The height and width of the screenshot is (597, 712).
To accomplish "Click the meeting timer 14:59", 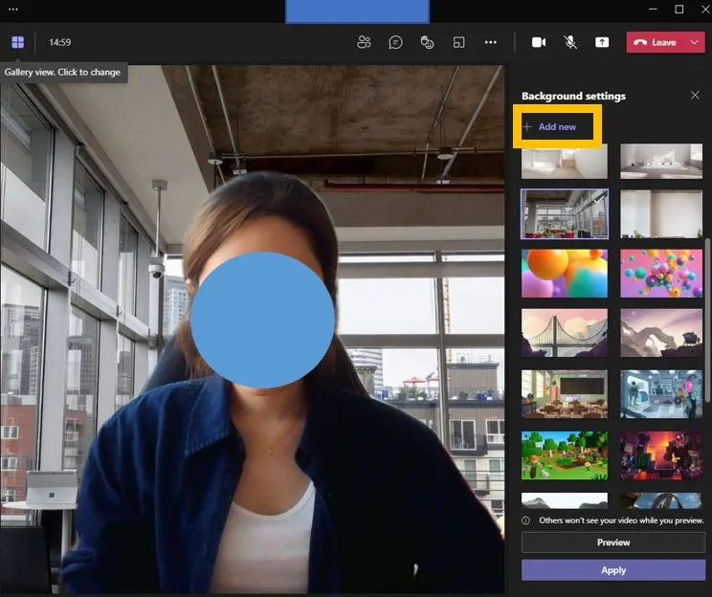I will (x=60, y=42).
